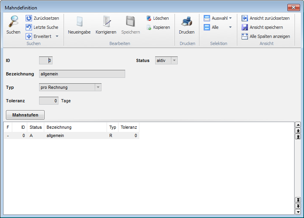The image size is (304, 218).
Task: Click the Speichern floppy disk icon
Action: 130,21
